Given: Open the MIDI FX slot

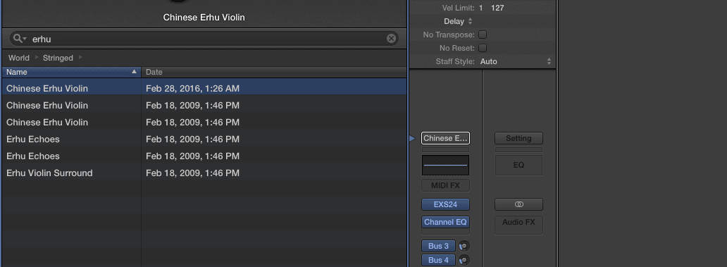Looking at the screenshot, I should point(445,185).
